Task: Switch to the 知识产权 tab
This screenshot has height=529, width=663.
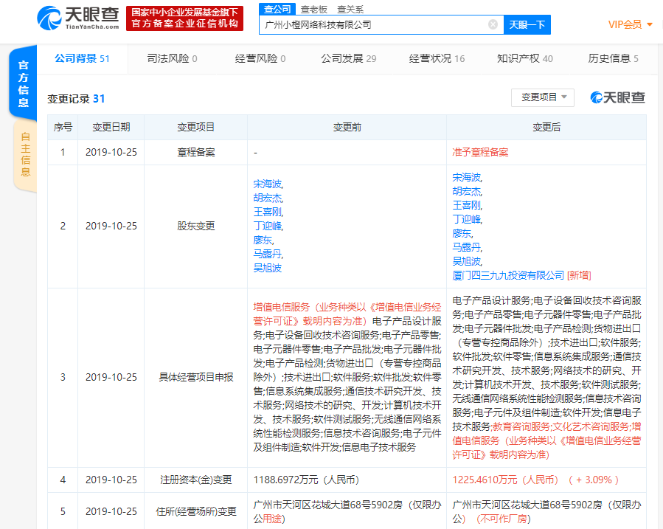Action: (525, 58)
